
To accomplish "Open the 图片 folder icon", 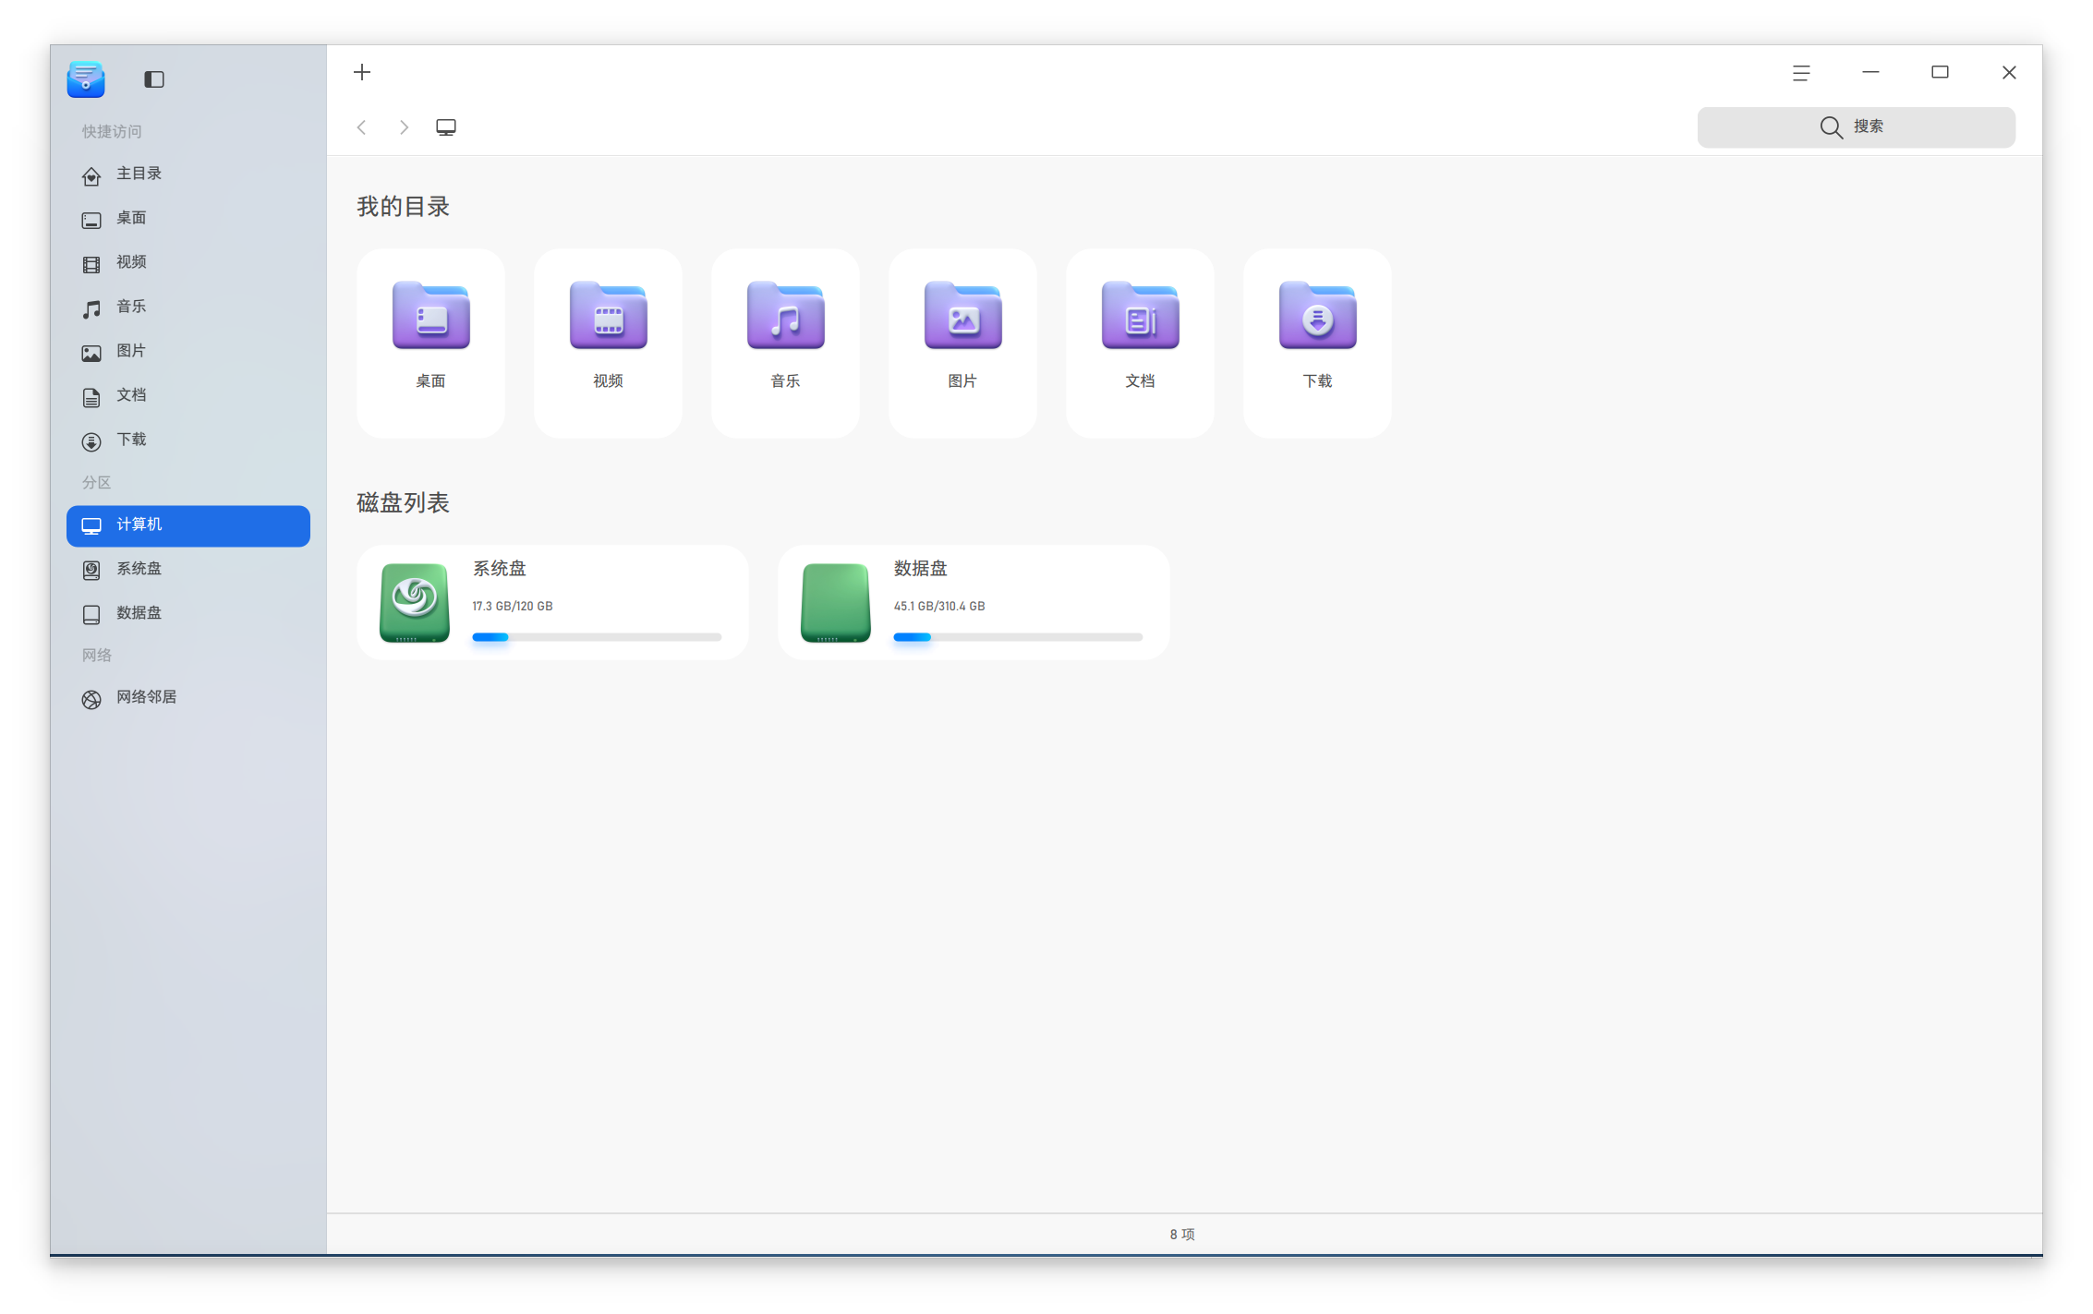I will pos(963,315).
